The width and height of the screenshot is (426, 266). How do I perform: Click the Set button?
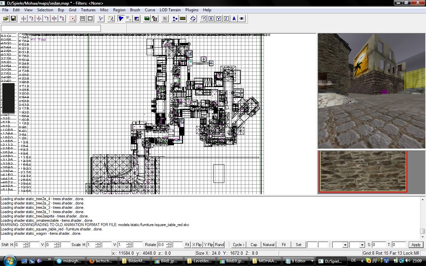[x=299, y=245]
